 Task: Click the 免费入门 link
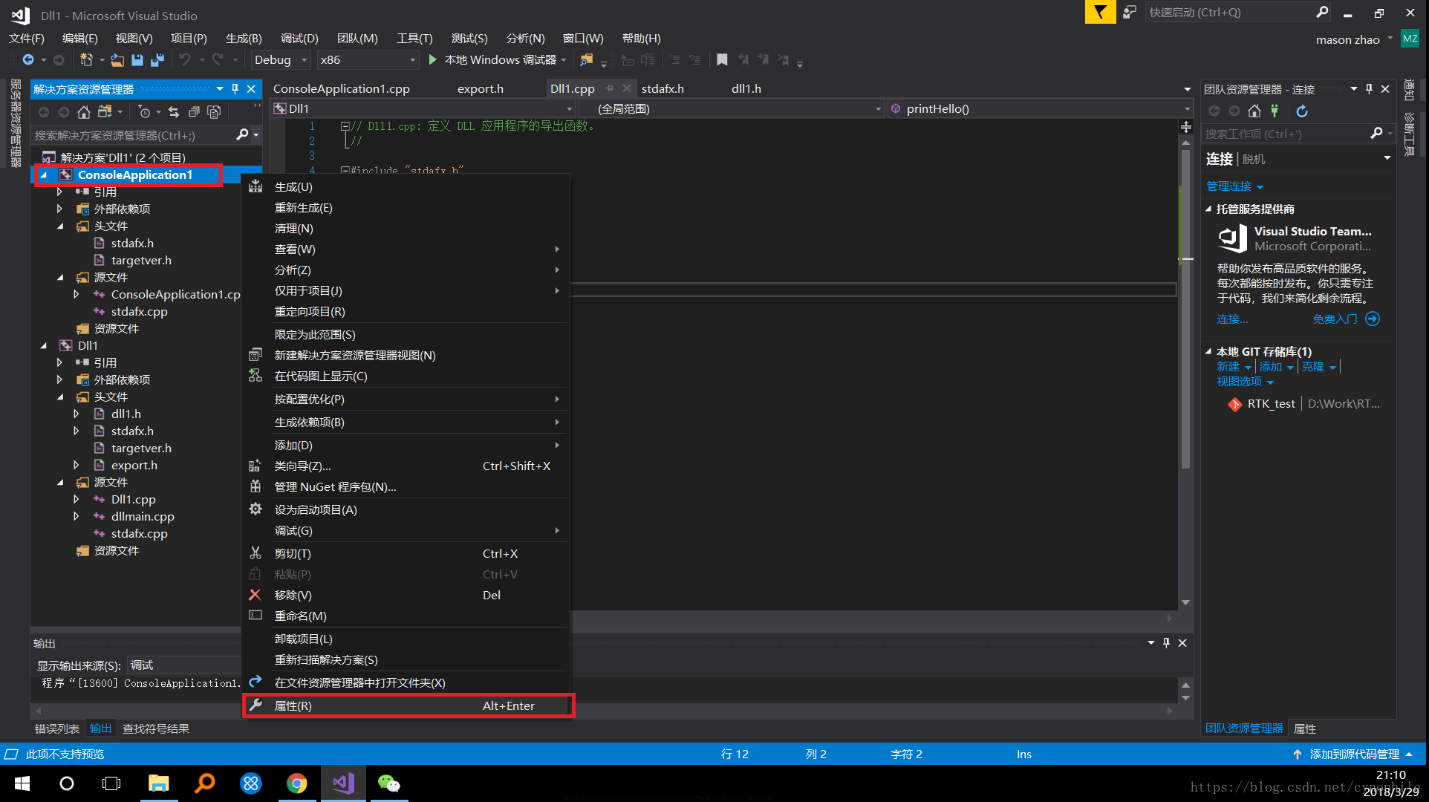click(1335, 319)
